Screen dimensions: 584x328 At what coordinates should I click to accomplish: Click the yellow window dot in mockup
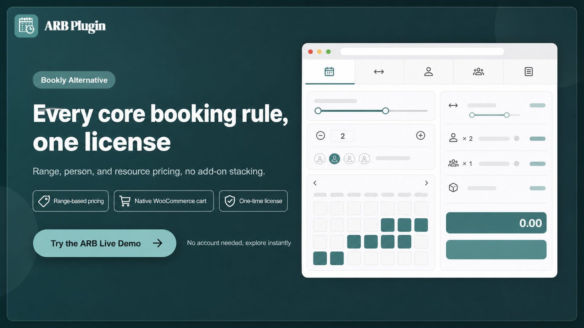tap(319, 52)
